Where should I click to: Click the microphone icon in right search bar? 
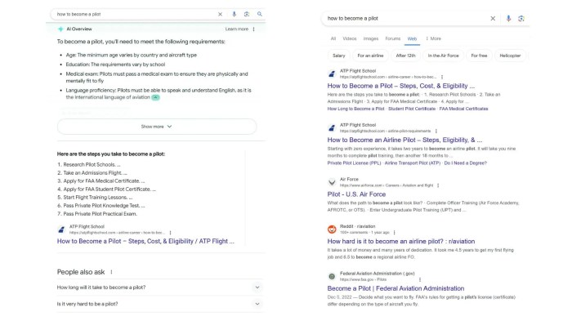click(x=508, y=19)
